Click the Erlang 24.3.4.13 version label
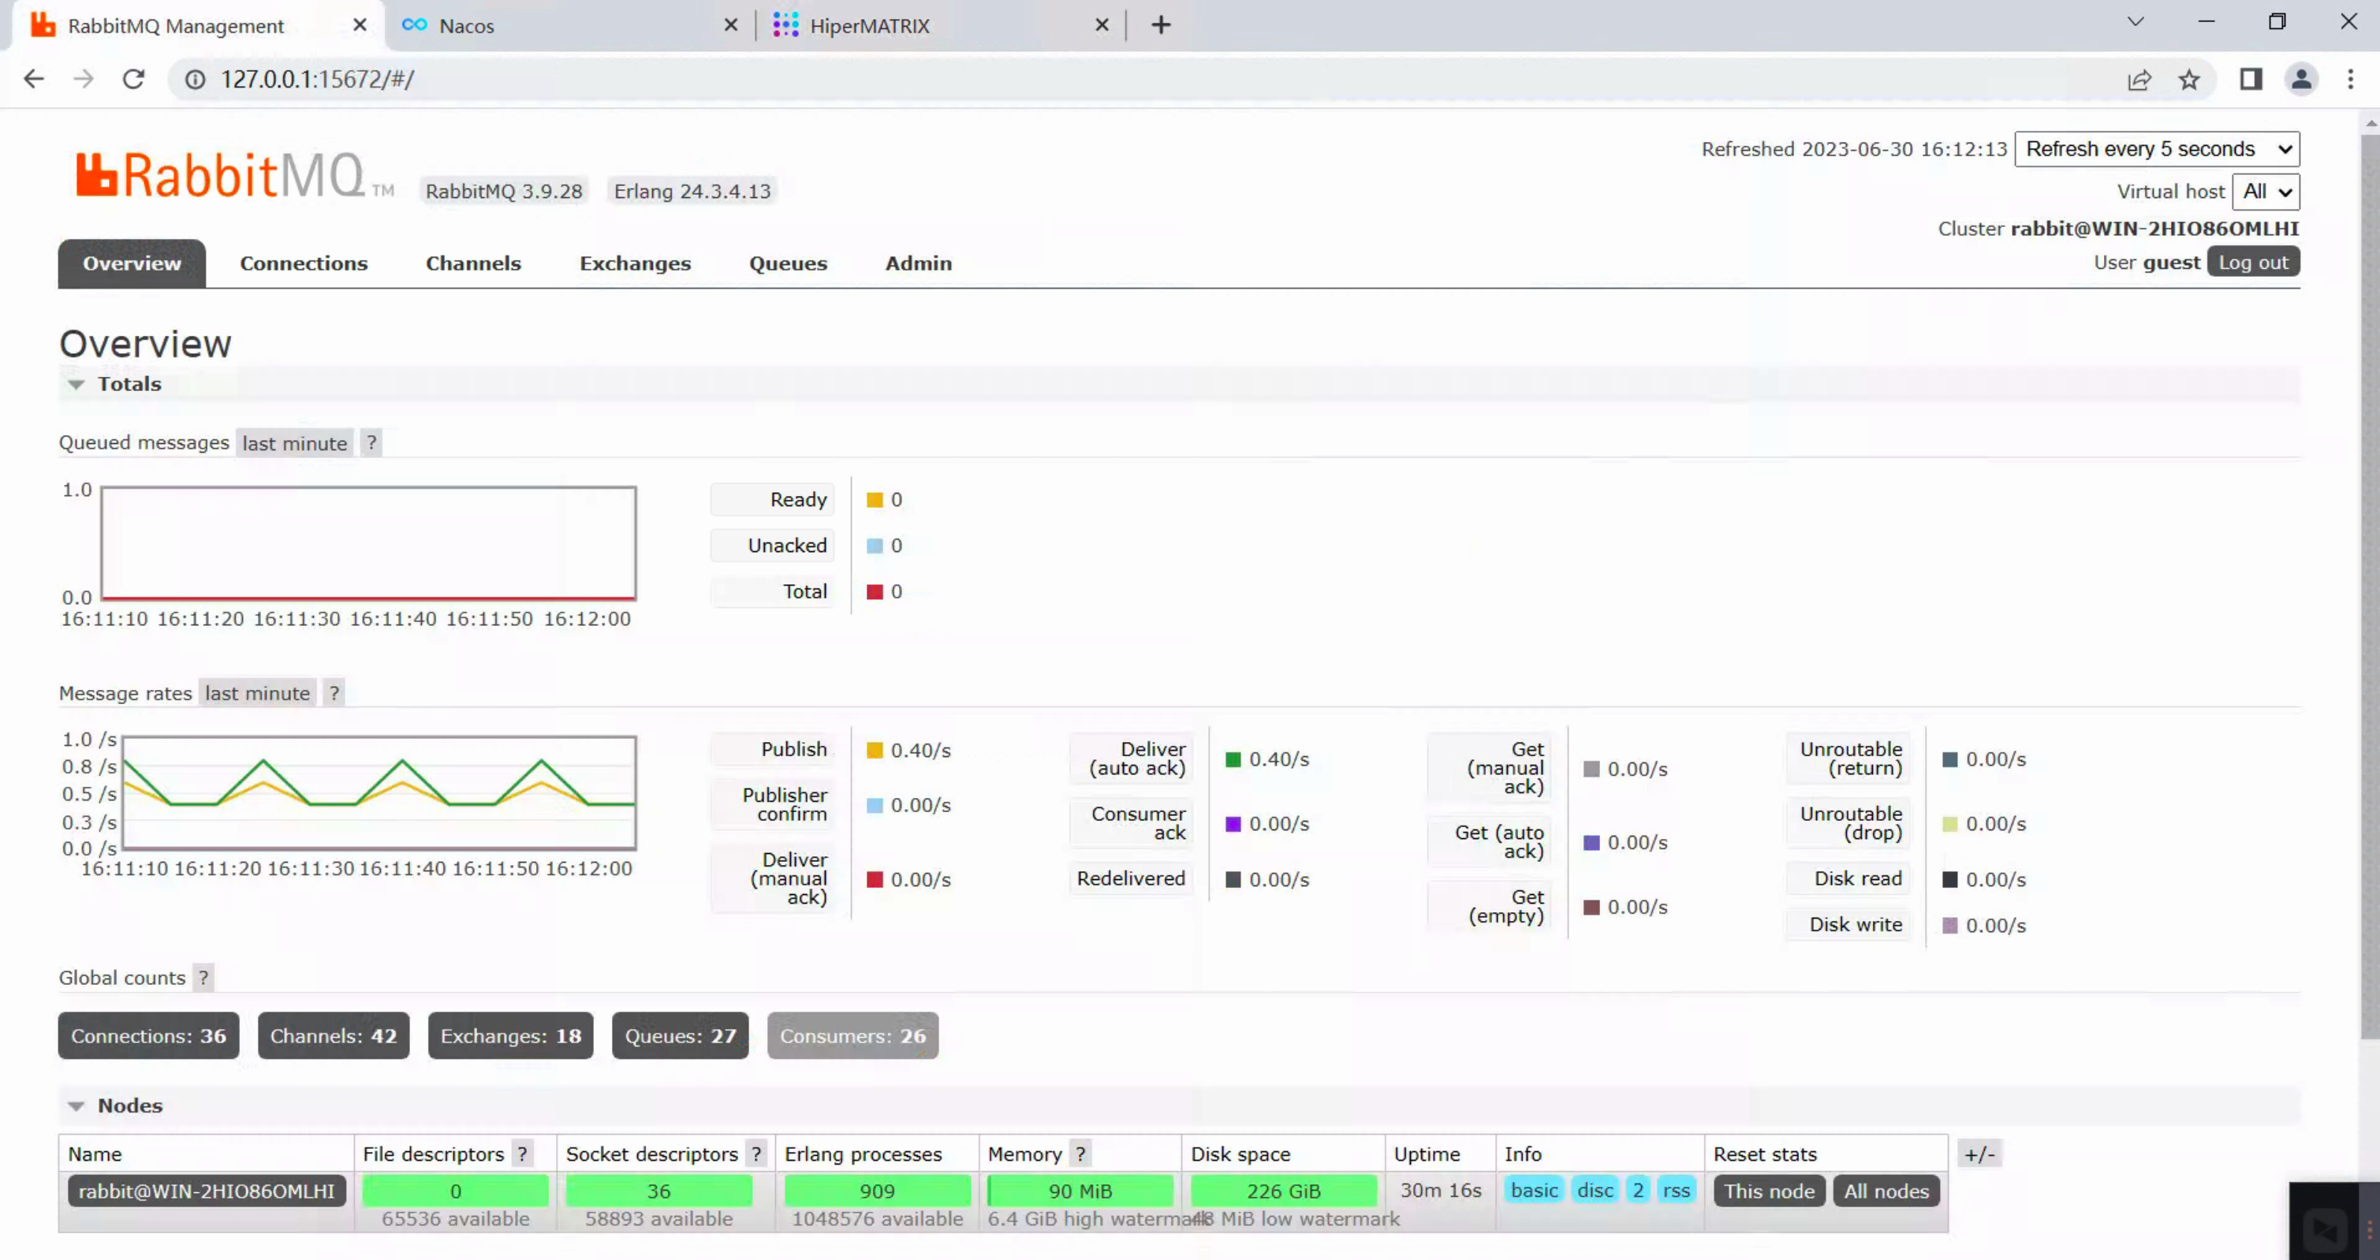Screen dimensions: 2380x1260 coord(692,192)
